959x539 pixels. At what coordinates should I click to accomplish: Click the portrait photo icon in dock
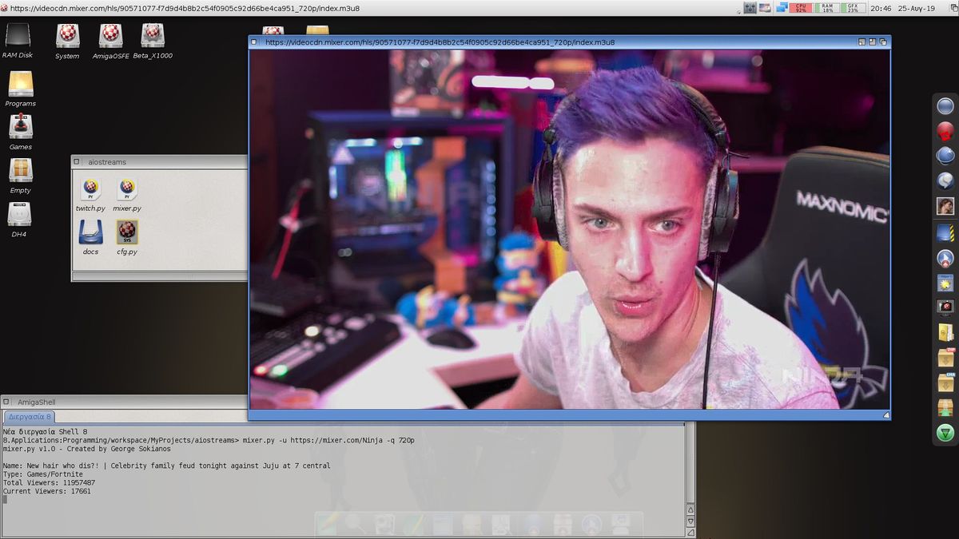coord(945,206)
